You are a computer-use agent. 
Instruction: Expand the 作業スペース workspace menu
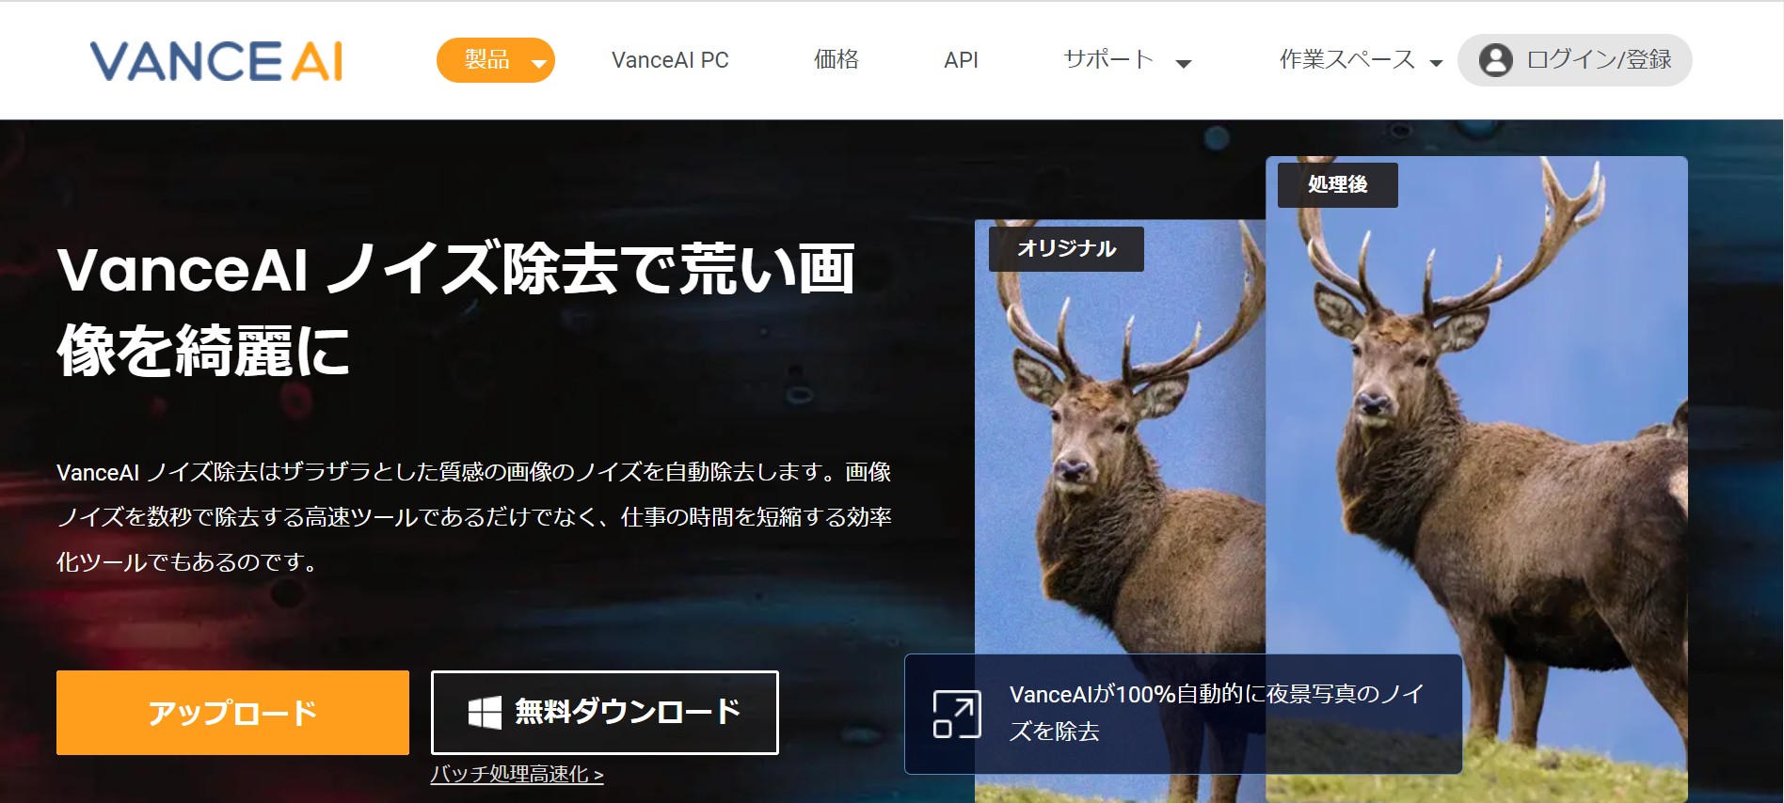pos(1361,60)
